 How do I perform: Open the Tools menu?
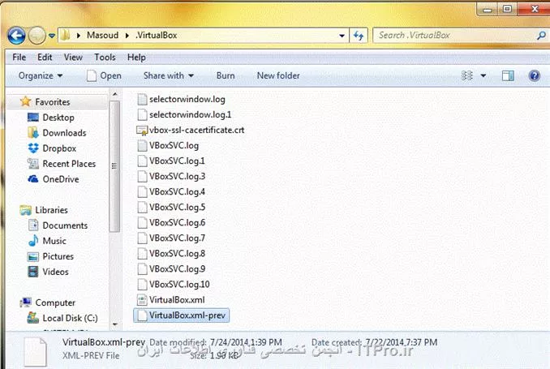(x=105, y=57)
